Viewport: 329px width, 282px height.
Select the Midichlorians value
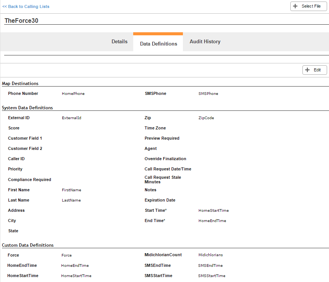(211, 255)
